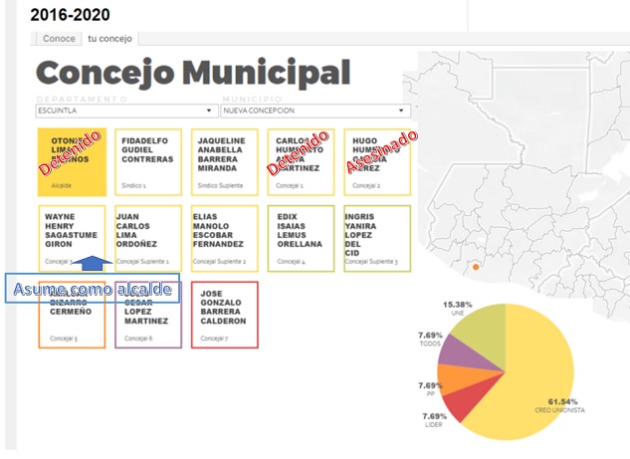Select the Alcalde card in yellow
630x459 pixels.
tap(72, 162)
